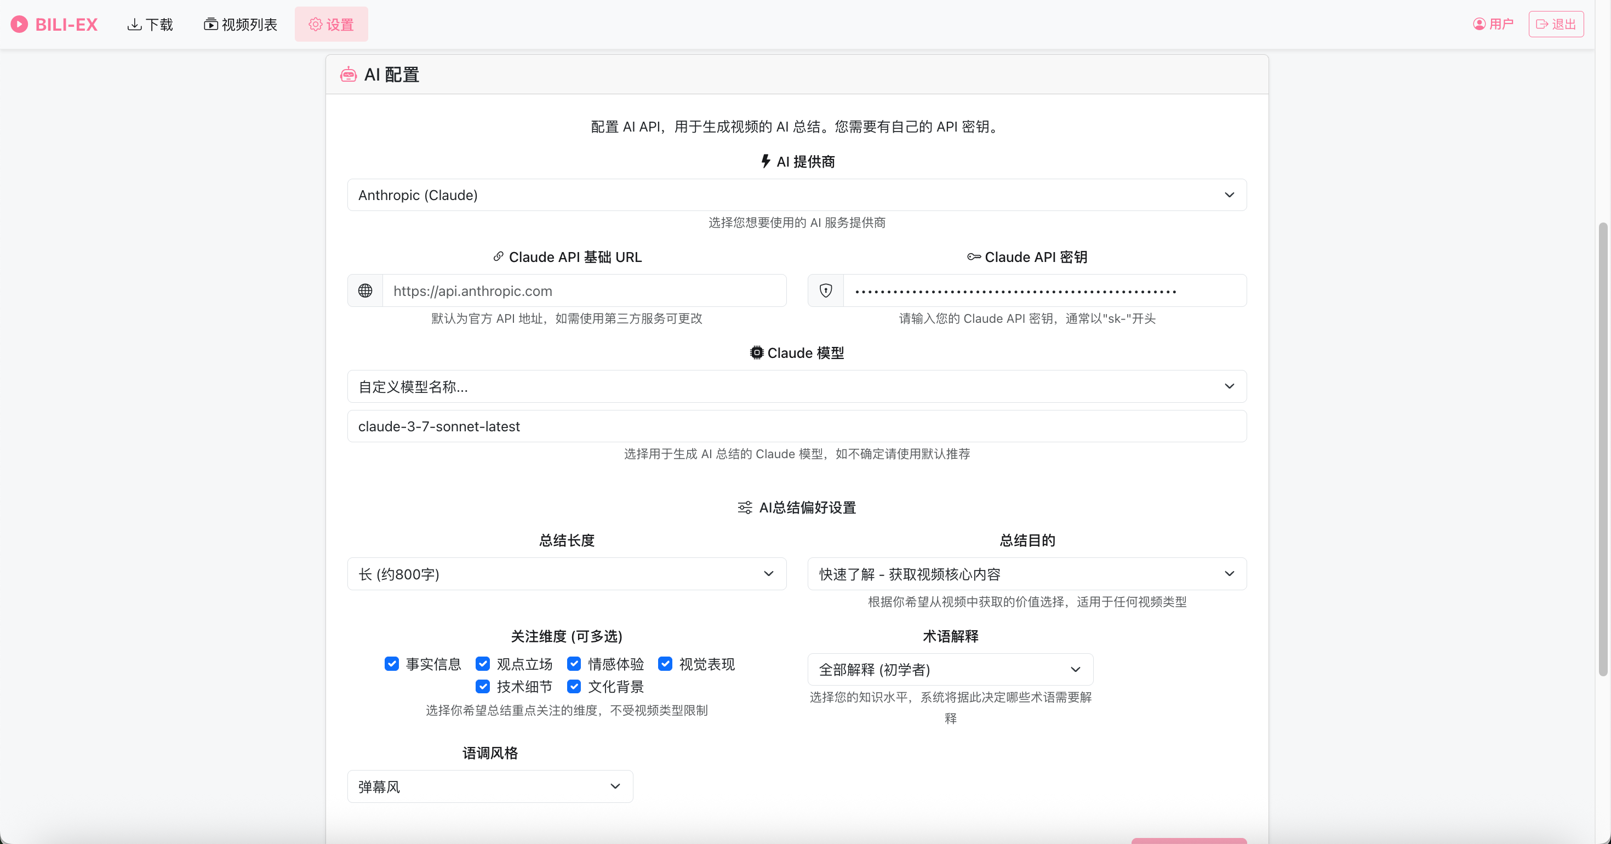Viewport: 1611px width, 844px height.
Task: Open the 语调风格 dropdown 弹幕风
Action: point(490,786)
